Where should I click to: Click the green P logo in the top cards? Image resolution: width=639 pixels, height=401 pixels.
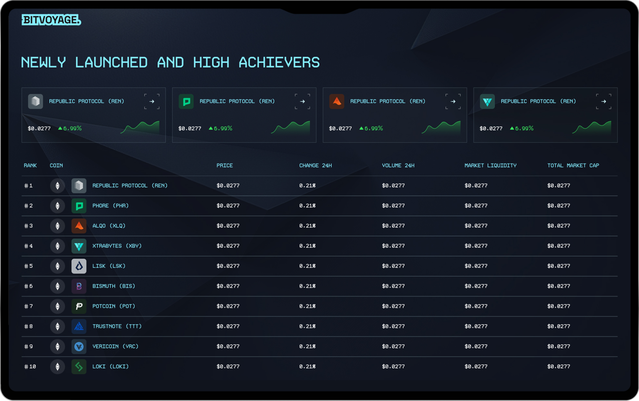(186, 101)
